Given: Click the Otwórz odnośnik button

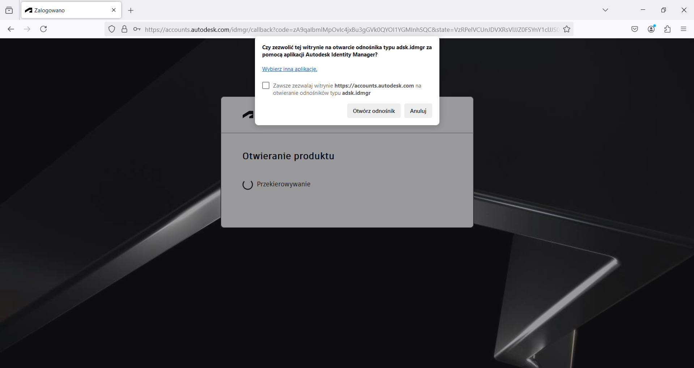Looking at the screenshot, I should point(374,111).
